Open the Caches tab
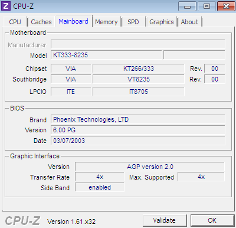 (x=41, y=22)
